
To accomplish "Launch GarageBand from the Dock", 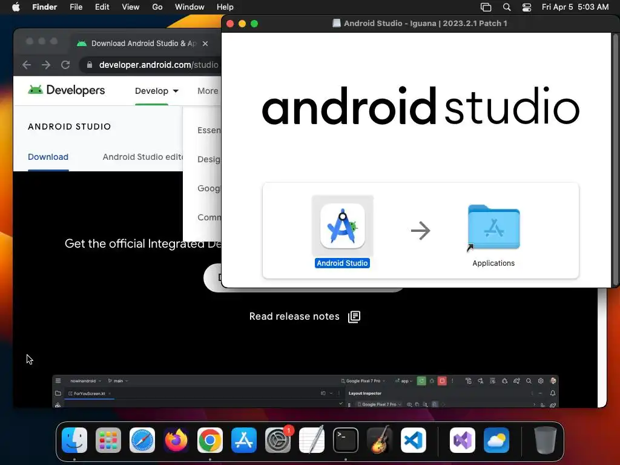I will click(x=380, y=440).
